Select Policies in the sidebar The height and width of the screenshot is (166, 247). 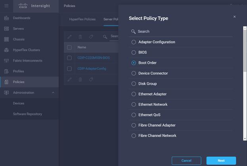click(x=29, y=82)
